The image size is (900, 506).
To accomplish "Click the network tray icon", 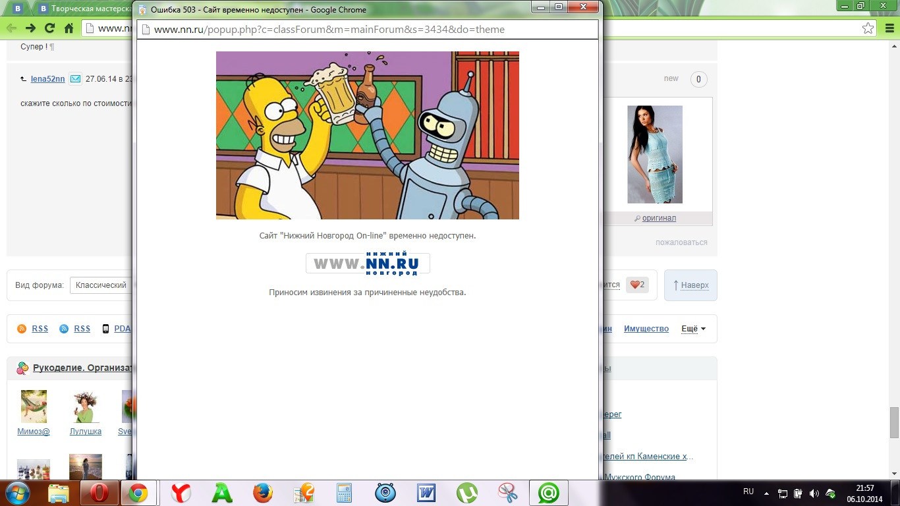I will tap(783, 493).
